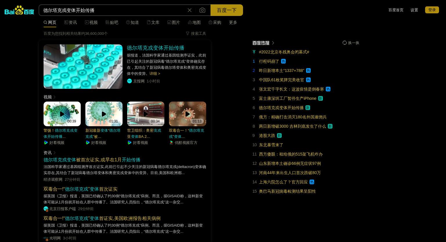Open hot search 山东新增本土确诊66例无症状97例
Image resolution: width=446 pixels, height=242 pixels.
pyautogui.click(x=290, y=163)
